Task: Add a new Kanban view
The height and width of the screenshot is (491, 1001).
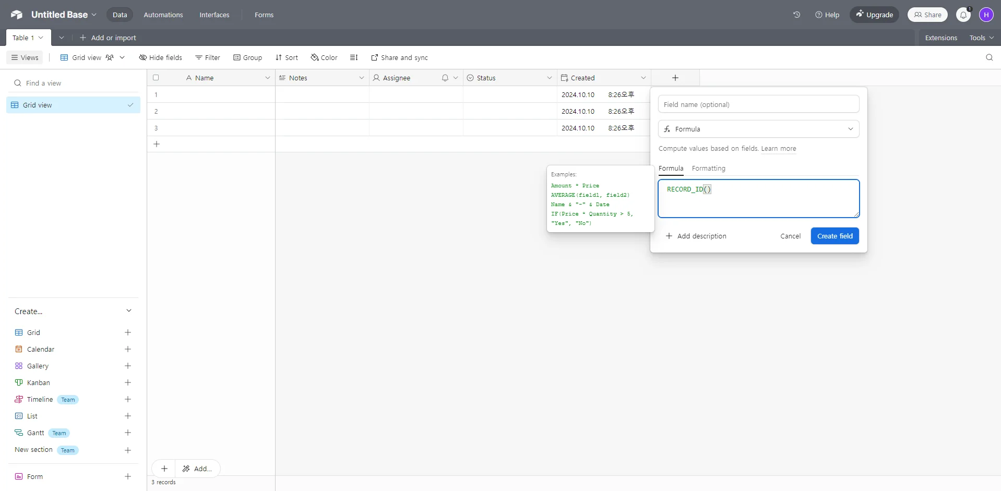Action: click(x=128, y=382)
